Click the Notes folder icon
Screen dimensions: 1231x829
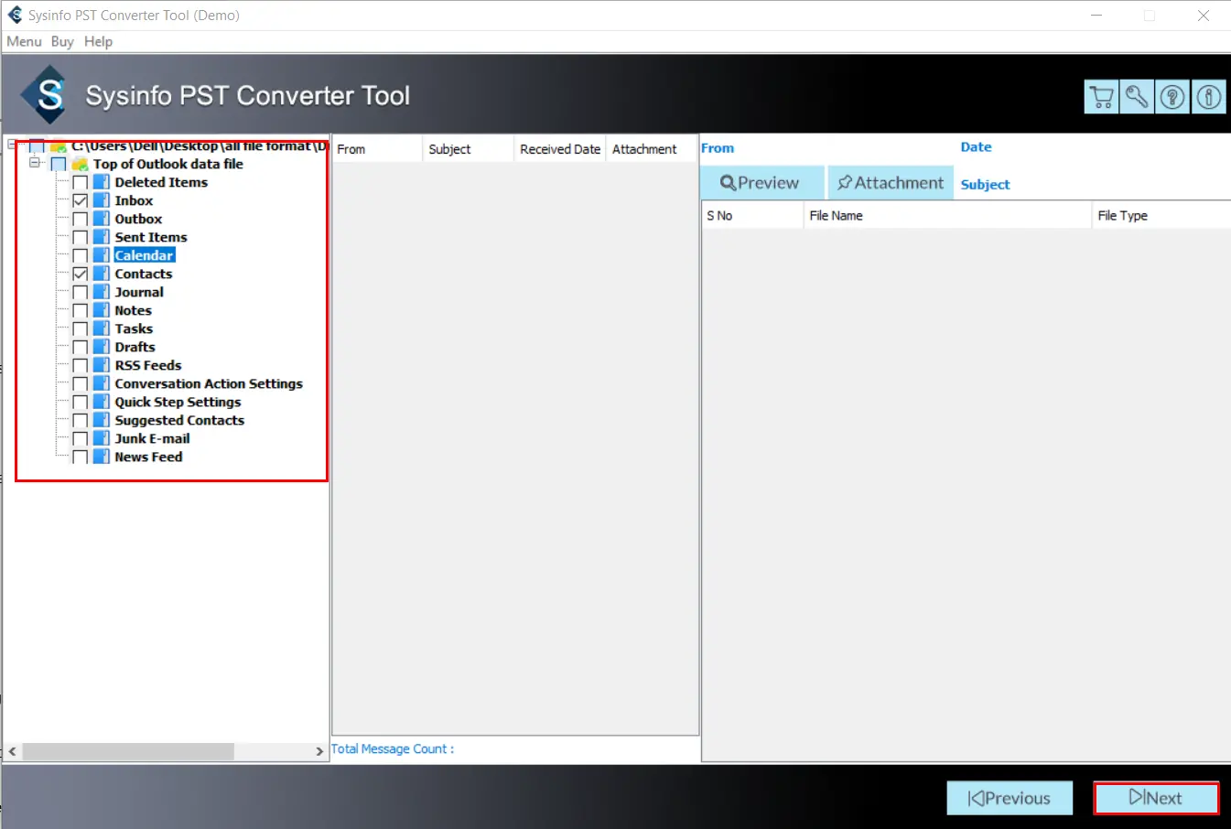[102, 310]
